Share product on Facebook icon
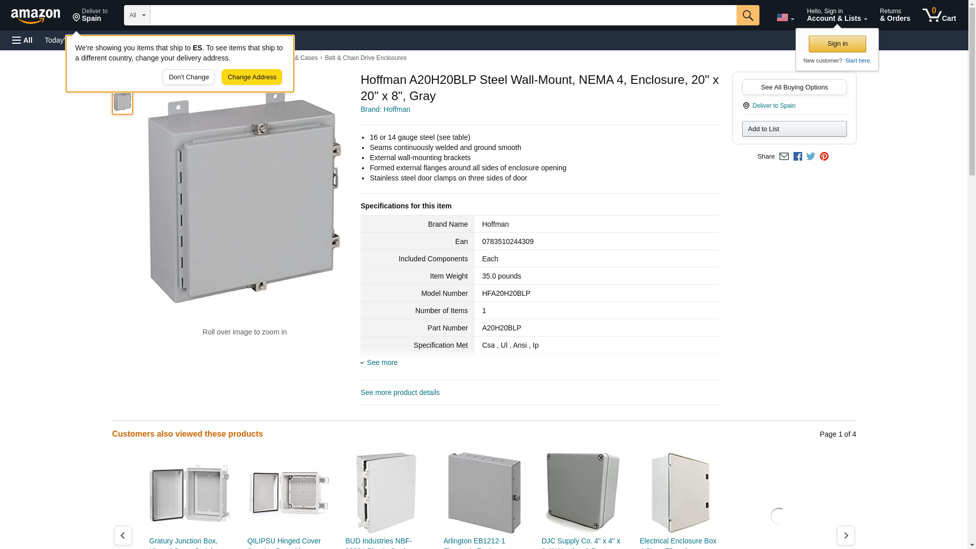The width and height of the screenshot is (976, 549). (798, 157)
